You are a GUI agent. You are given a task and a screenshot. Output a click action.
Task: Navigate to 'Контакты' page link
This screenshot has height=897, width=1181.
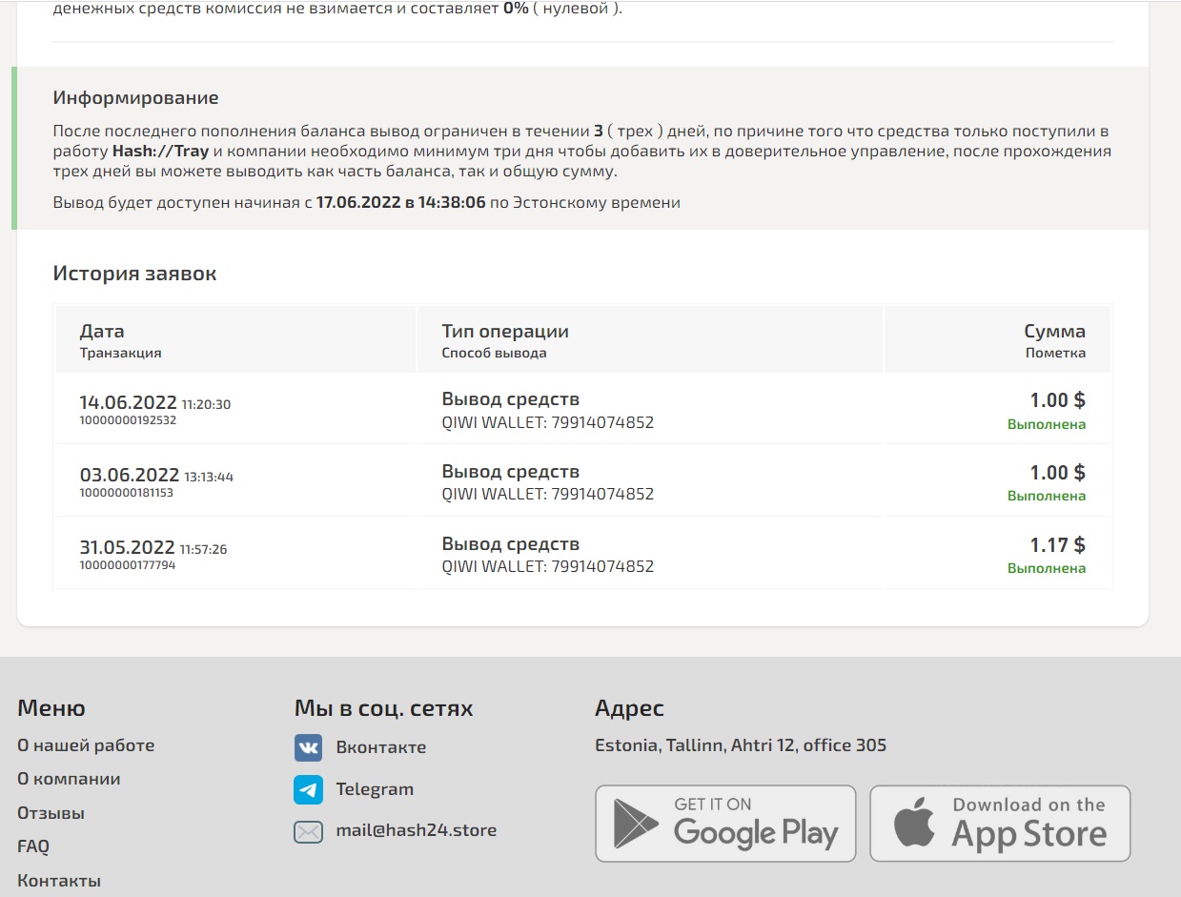tap(59, 881)
